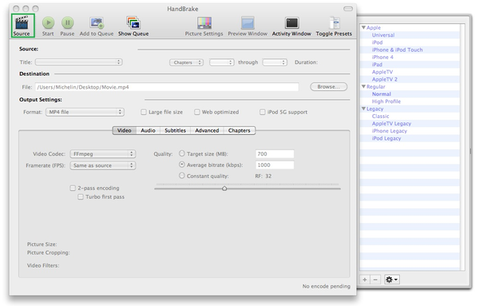Viewport: 479px width, 306px height.
Task: Switch to the Subtitles tab
Action: 176,130
